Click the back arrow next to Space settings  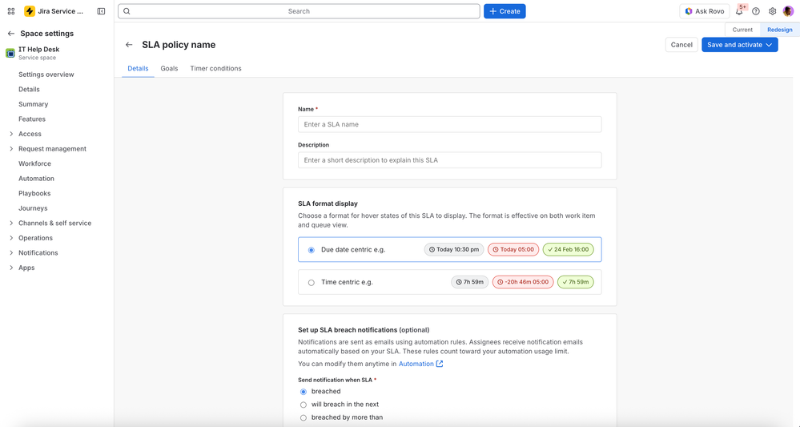click(x=10, y=34)
